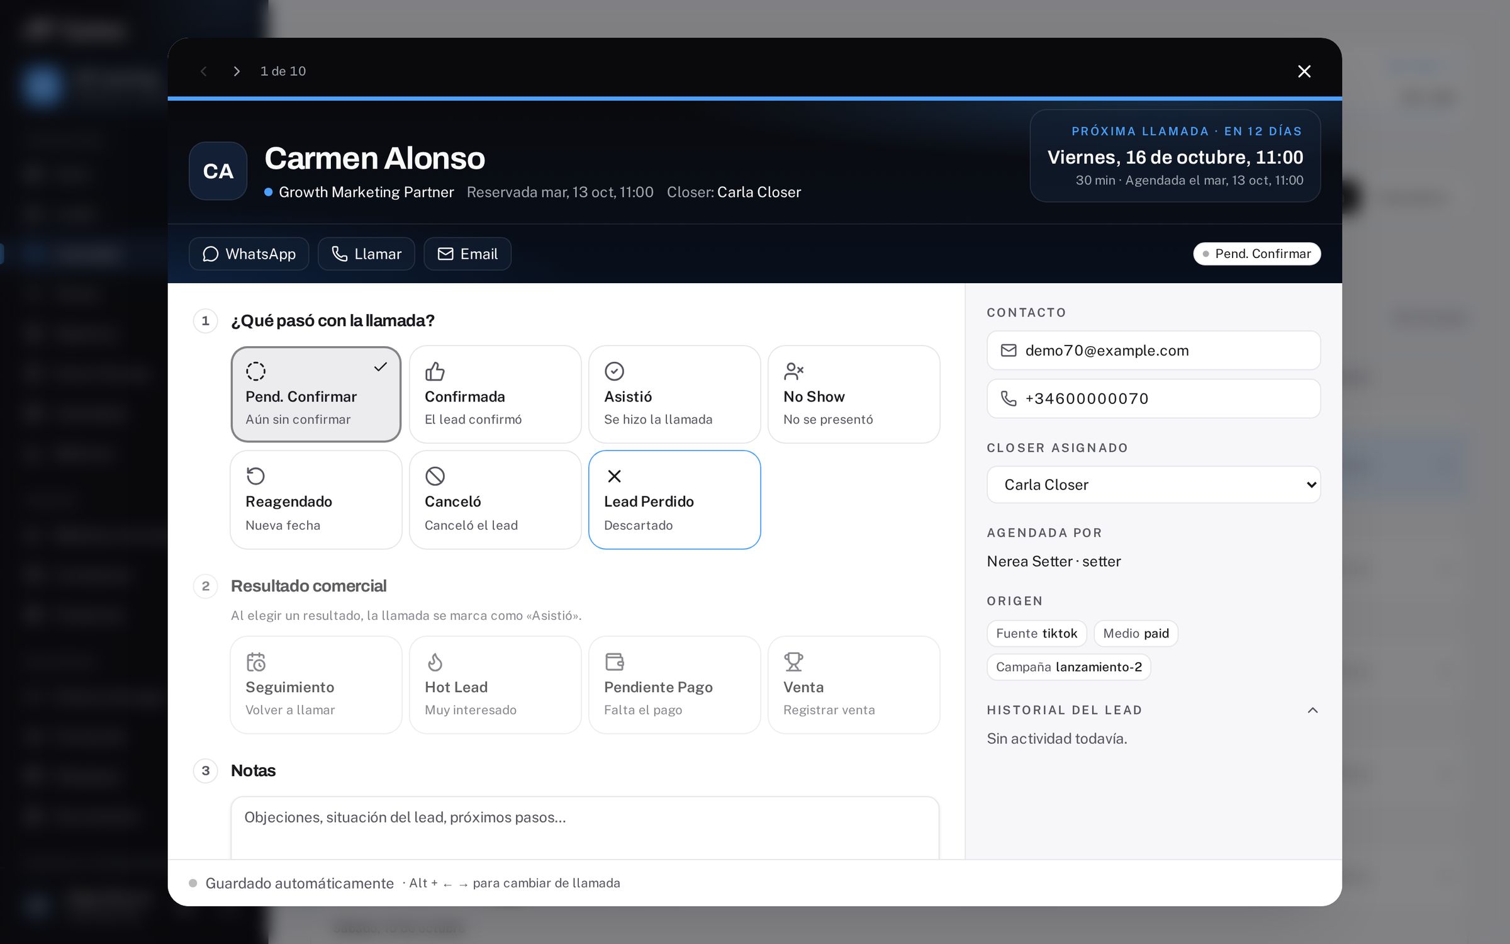This screenshot has width=1510, height=944.
Task: Send an Email to the lead
Action: coord(467,254)
